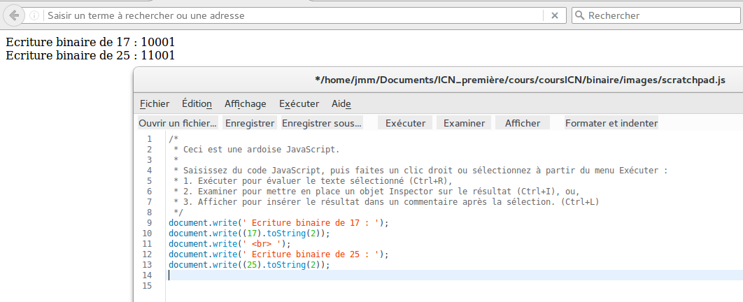Image resolution: width=743 pixels, height=302 pixels.
Task: Open the Affichage menu
Action: (245, 103)
